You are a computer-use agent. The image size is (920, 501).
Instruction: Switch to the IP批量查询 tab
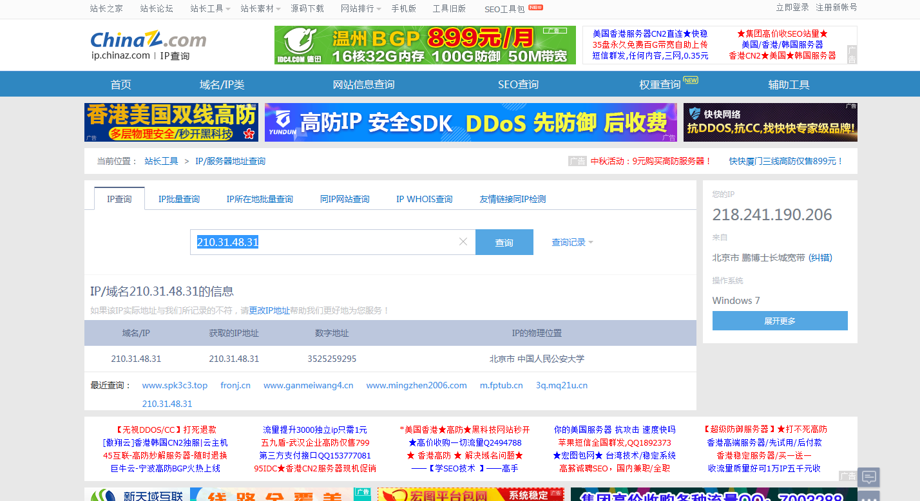point(179,199)
